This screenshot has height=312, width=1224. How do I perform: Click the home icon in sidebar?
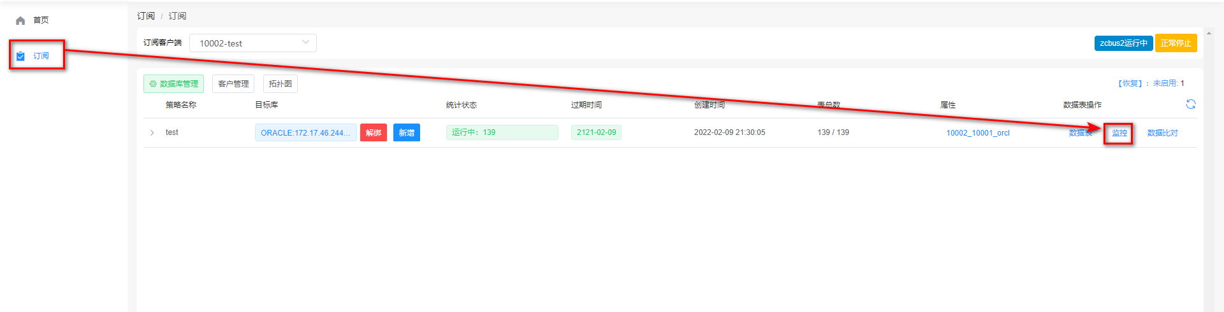tap(20, 20)
